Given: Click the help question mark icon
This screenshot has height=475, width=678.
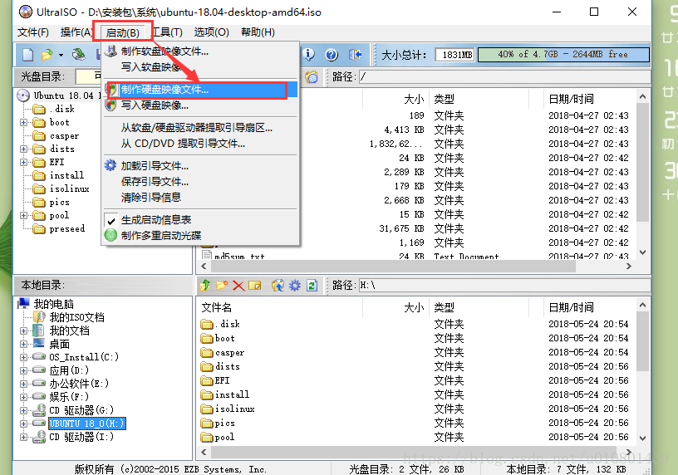Looking at the screenshot, I should coord(332,55).
